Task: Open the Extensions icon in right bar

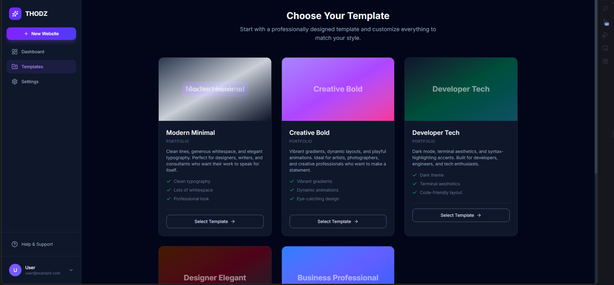Action: click(x=605, y=61)
